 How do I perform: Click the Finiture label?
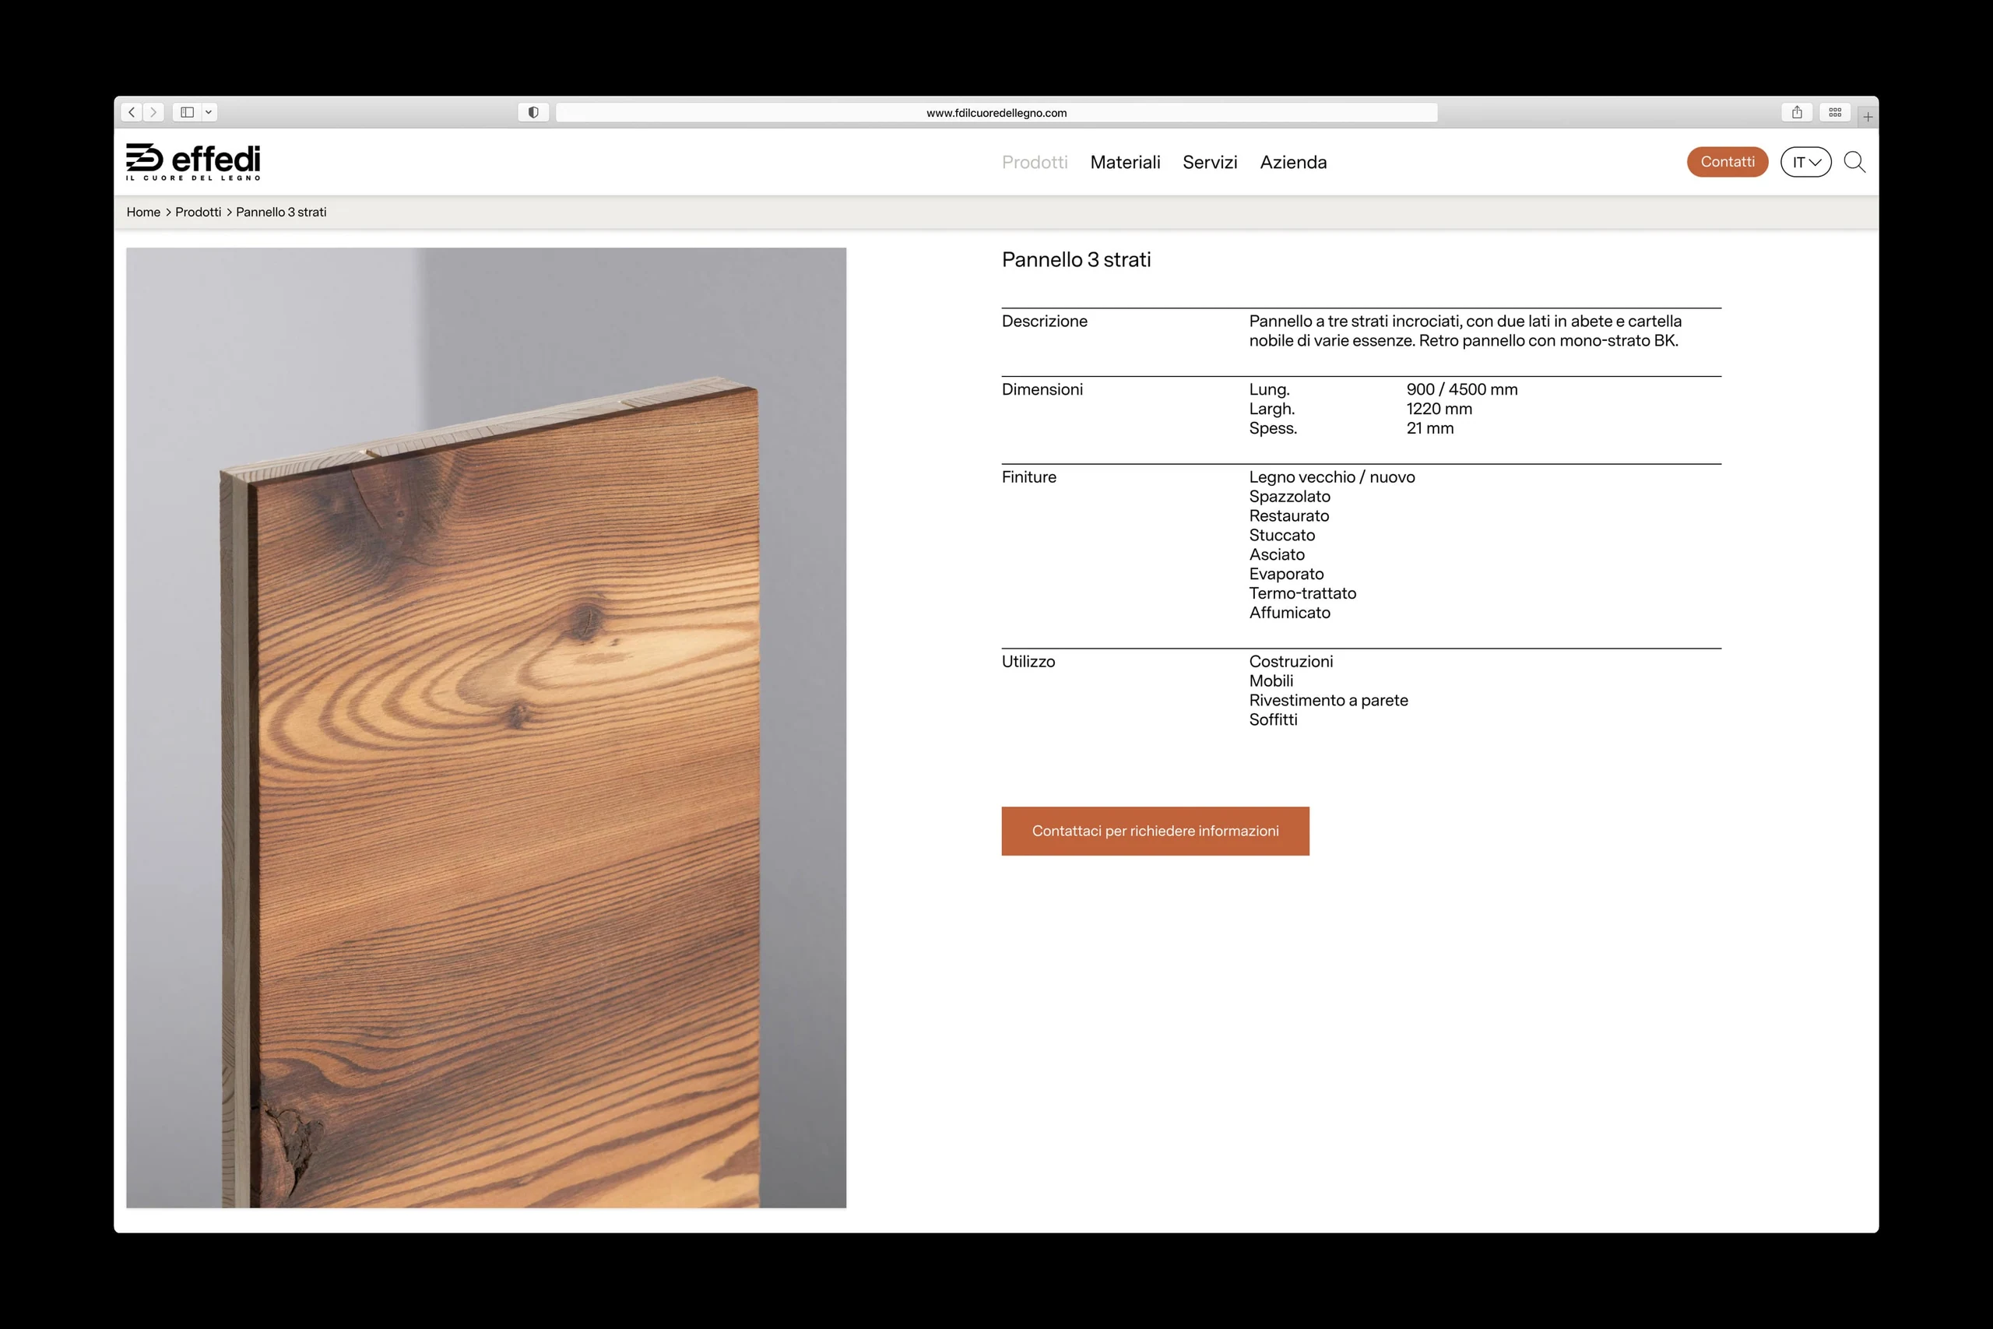pyautogui.click(x=1028, y=477)
